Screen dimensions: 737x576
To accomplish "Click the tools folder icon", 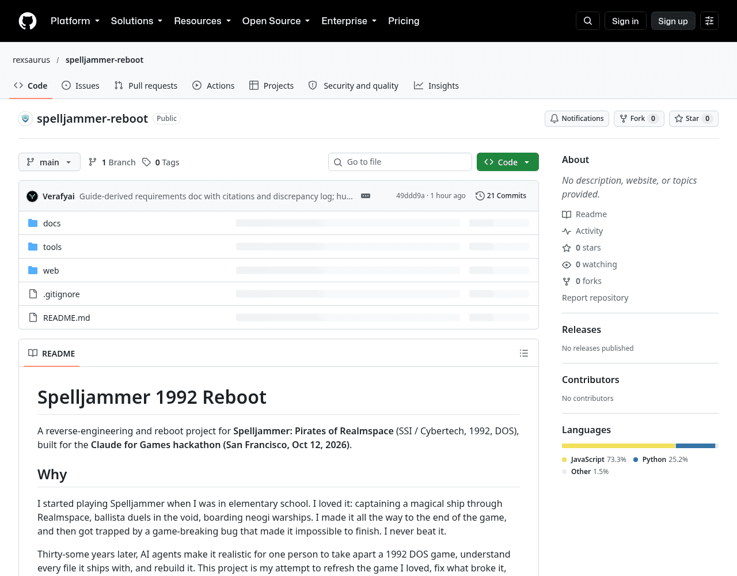I will point(33,247).
